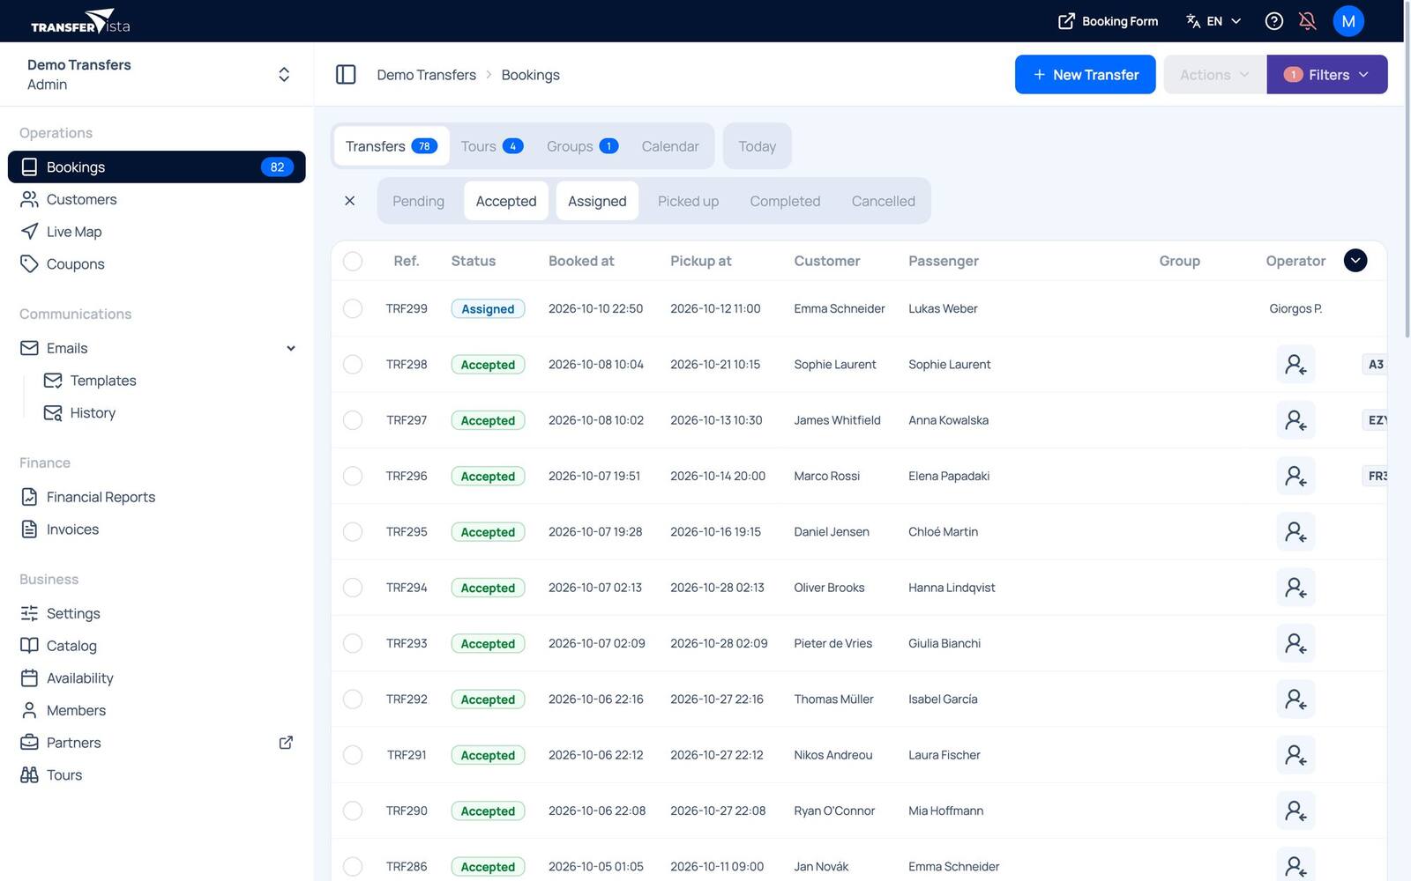Open the EN language dropdown
Screen dimensions: 1411x881
click(1213, 21)
